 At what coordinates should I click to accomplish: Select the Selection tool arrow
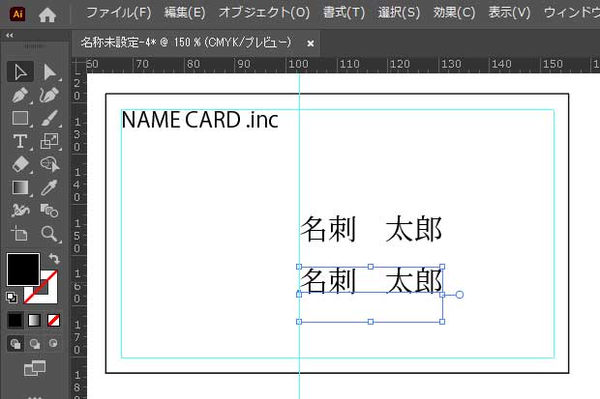click(20, 71)
